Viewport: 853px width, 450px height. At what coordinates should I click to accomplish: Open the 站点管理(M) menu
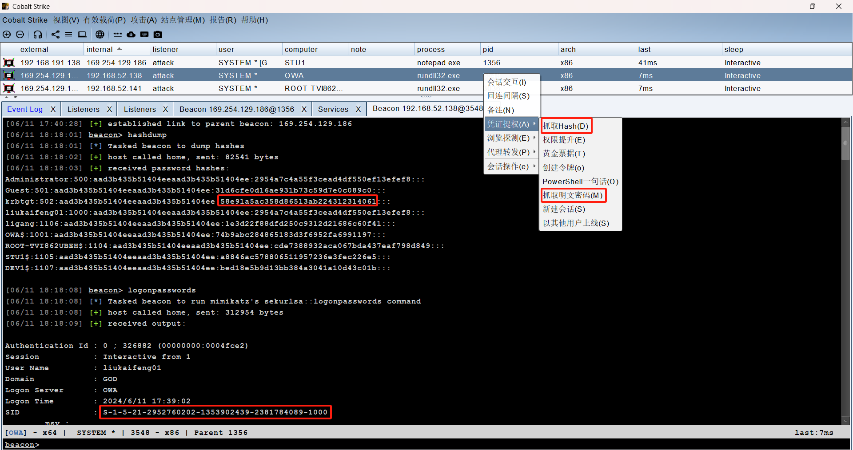pyautogui.click(x=183, y=20)
